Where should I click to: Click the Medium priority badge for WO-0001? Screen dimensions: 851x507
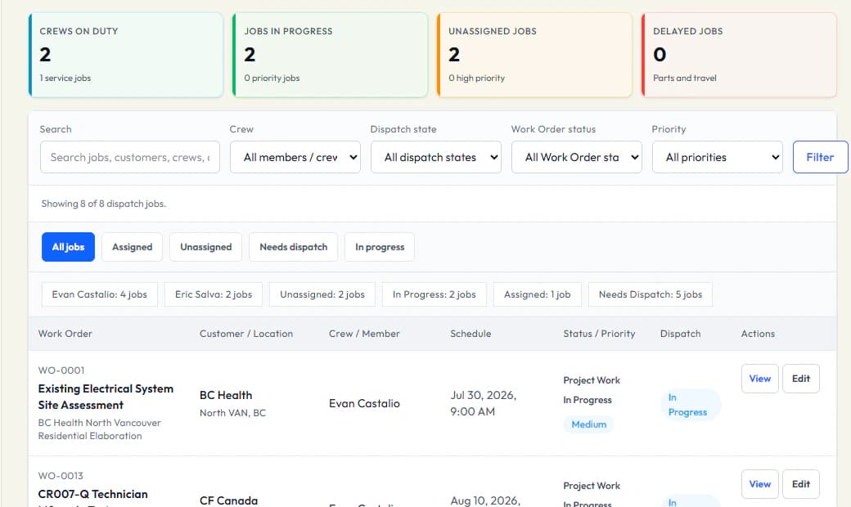click(x=589, y=424)
